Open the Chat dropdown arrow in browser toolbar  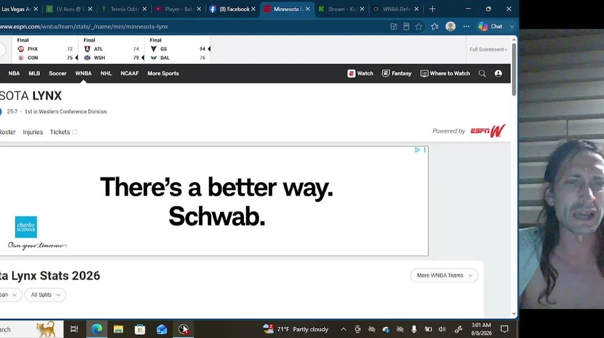512,27
